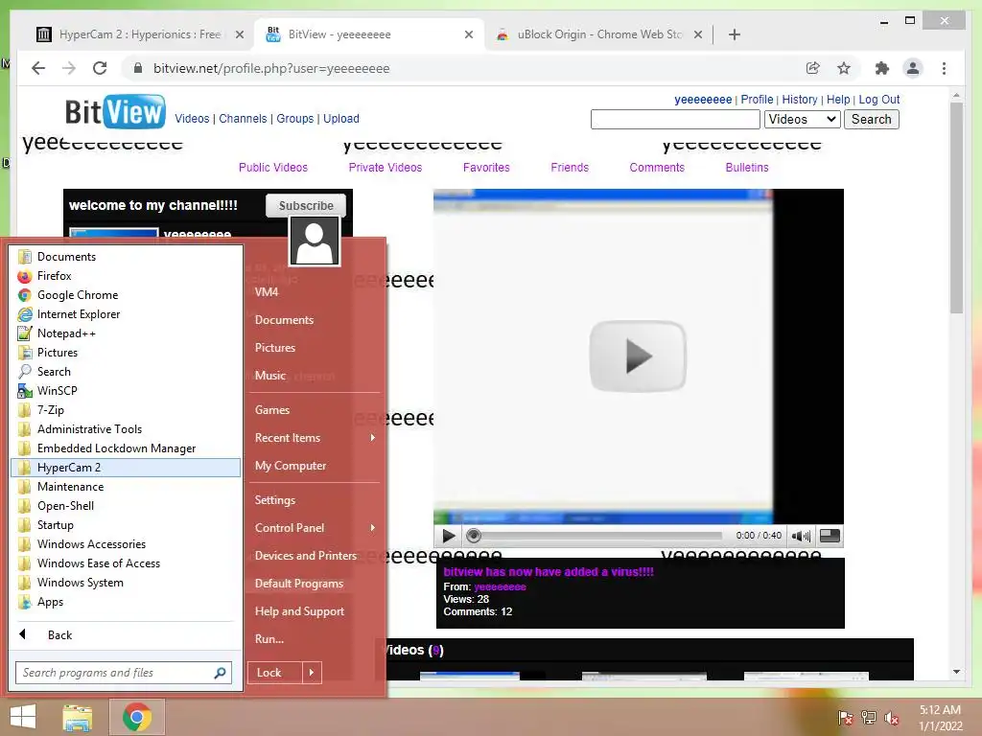Open the Chrome extensions puzzle icon
This screenshot has height=736, width=982.
(882, 68)
